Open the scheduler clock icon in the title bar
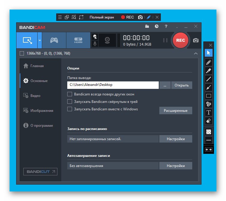The height and width of the screenshot is (201, 226). pyautogui.click(x=157, y=26)
